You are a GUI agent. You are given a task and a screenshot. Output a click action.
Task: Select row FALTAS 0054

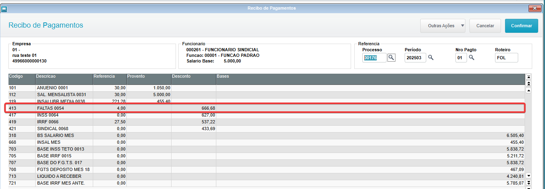[266, 108]
